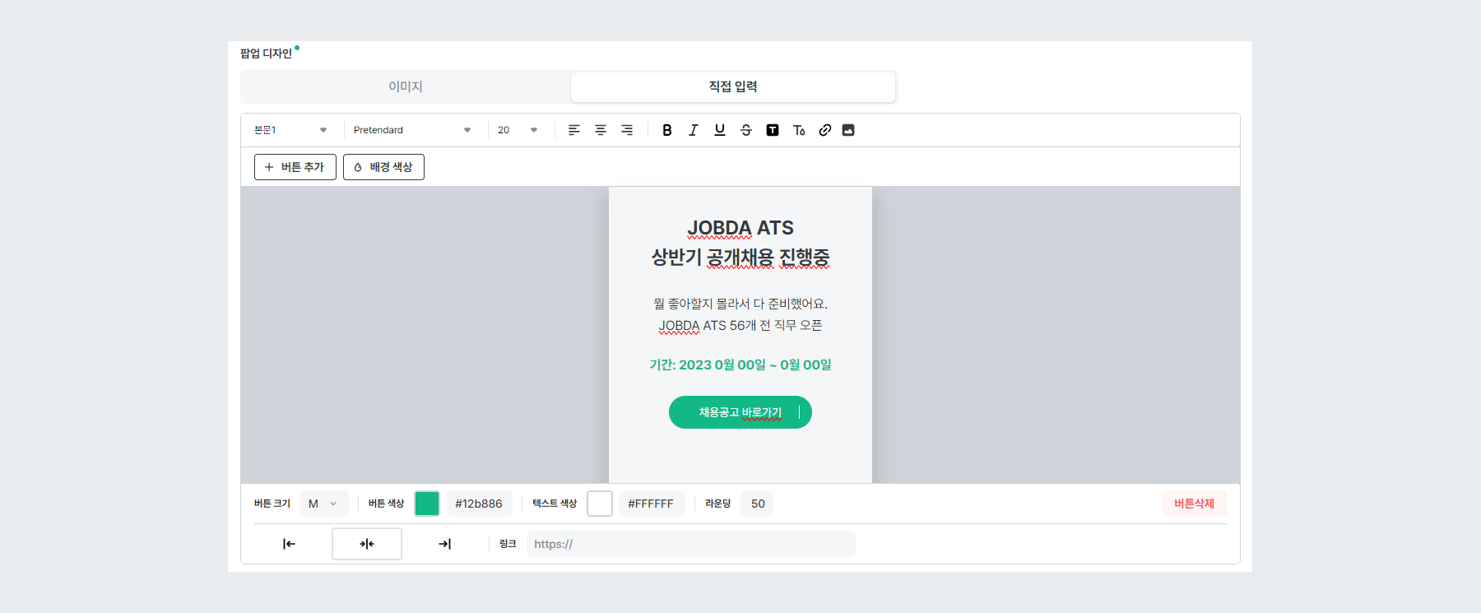This screenshot has height=613, width=1481.
Task: Click the #FFFFFF text color field
Action: pyautogui.click(x=651, y=504)
